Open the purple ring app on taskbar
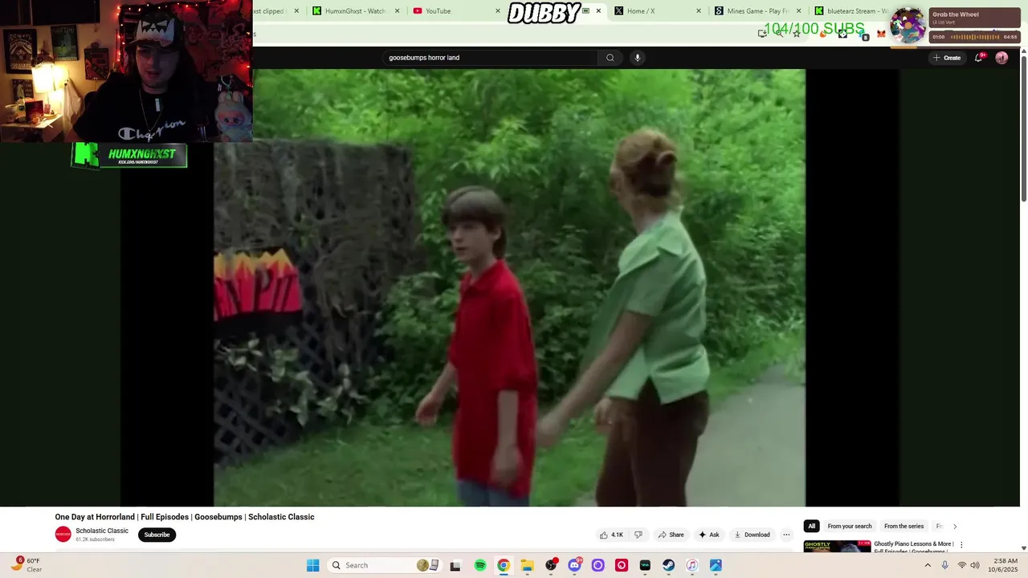Image resolution: width=1028 pixels, height=578 pixels. pyautogui.click(x=598, y=565)
